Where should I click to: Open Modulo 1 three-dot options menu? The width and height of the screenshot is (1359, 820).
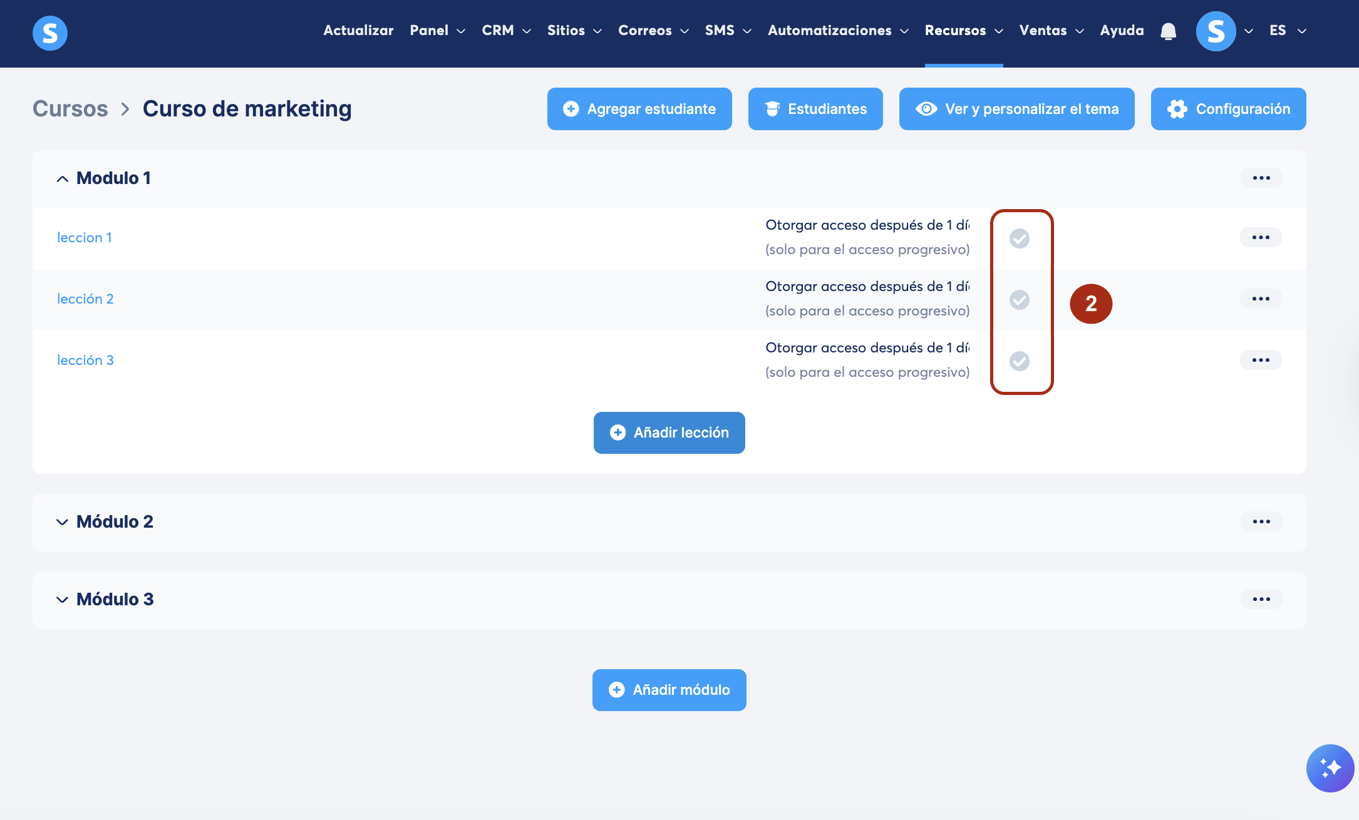pos(1261,178)
